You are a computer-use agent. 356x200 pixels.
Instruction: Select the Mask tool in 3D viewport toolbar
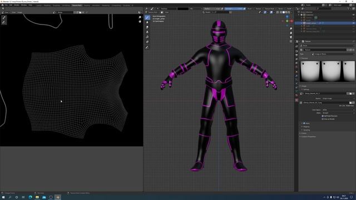coord(147,42)
